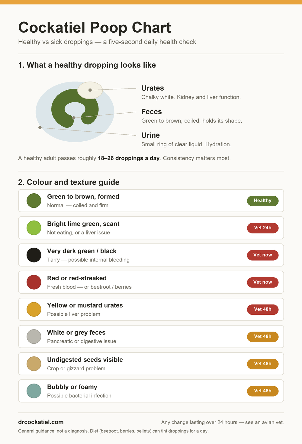This screenshot has height=444, width=302.
Task: Select the teal bubbly foamy circle
Action: (x=34, y=391)
